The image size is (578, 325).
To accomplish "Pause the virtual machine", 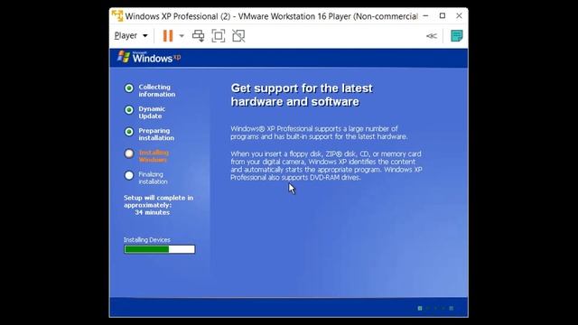I will pos(168,36).
